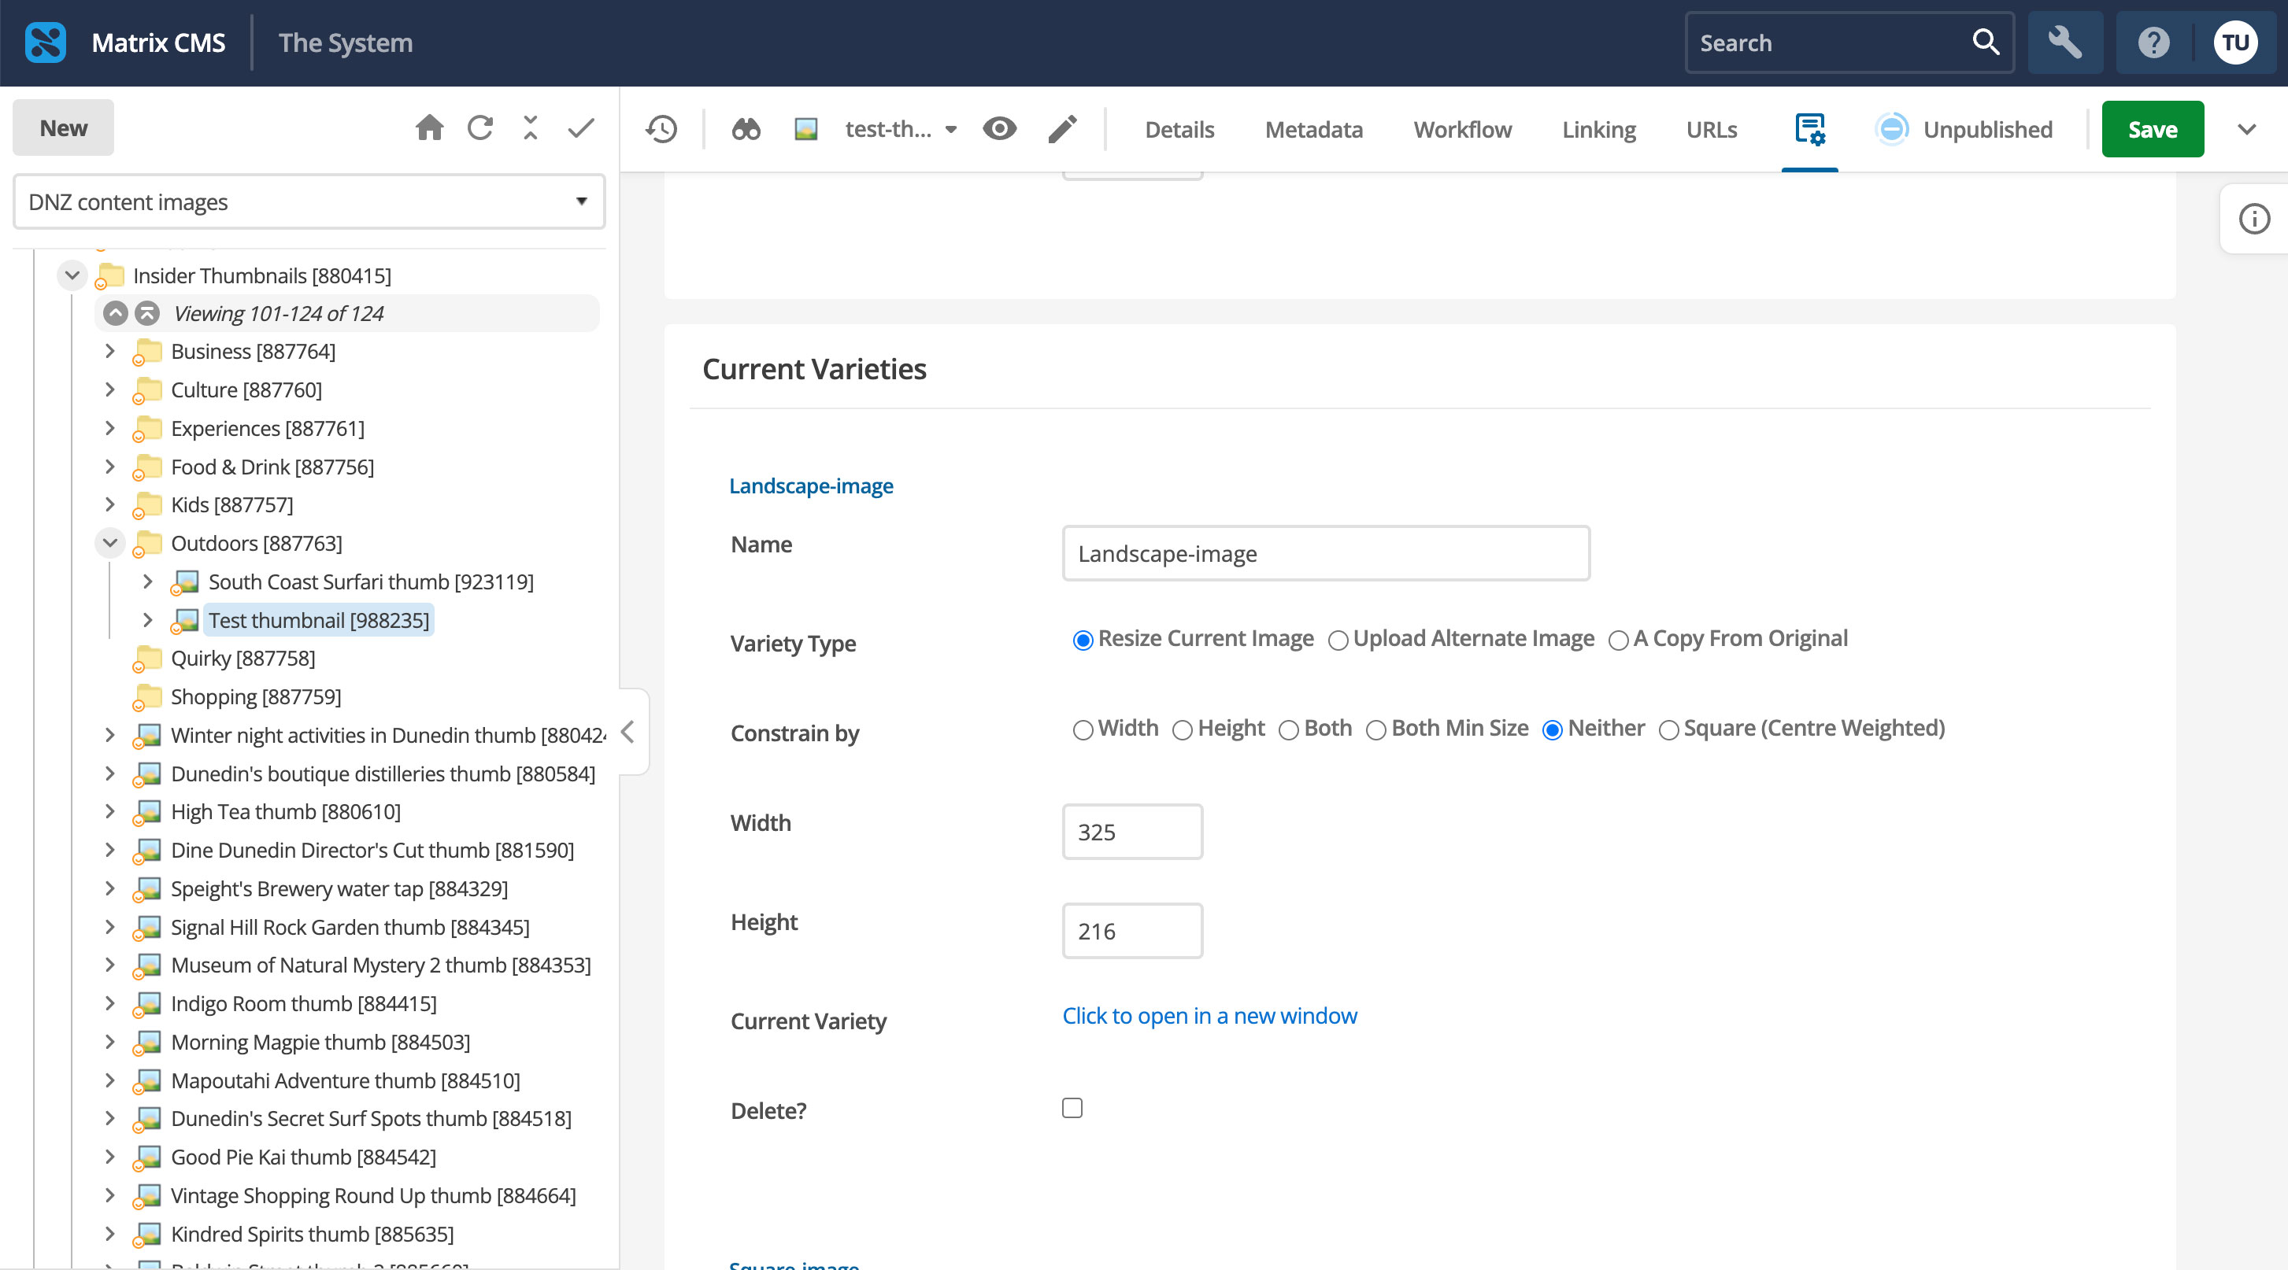Click the binoculars icon
The height and width of the screenshot is (1270, 2288).
tap(746, 130)
